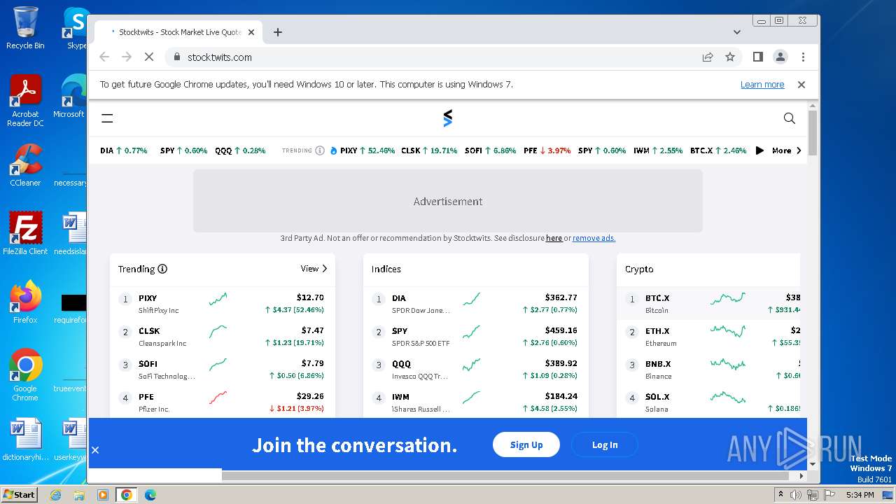Open the tab search dropdown arrow
Viewport: 896px width, 504px height.
click(736, 32)
